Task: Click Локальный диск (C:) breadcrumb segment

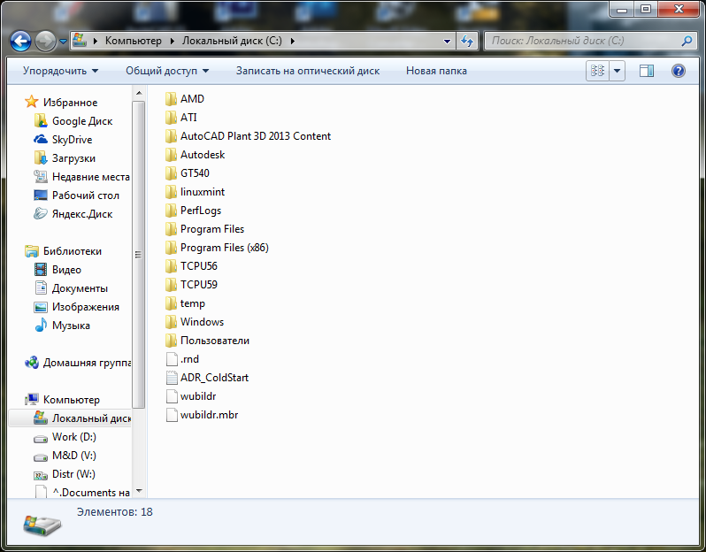Action: coord(232,41)
